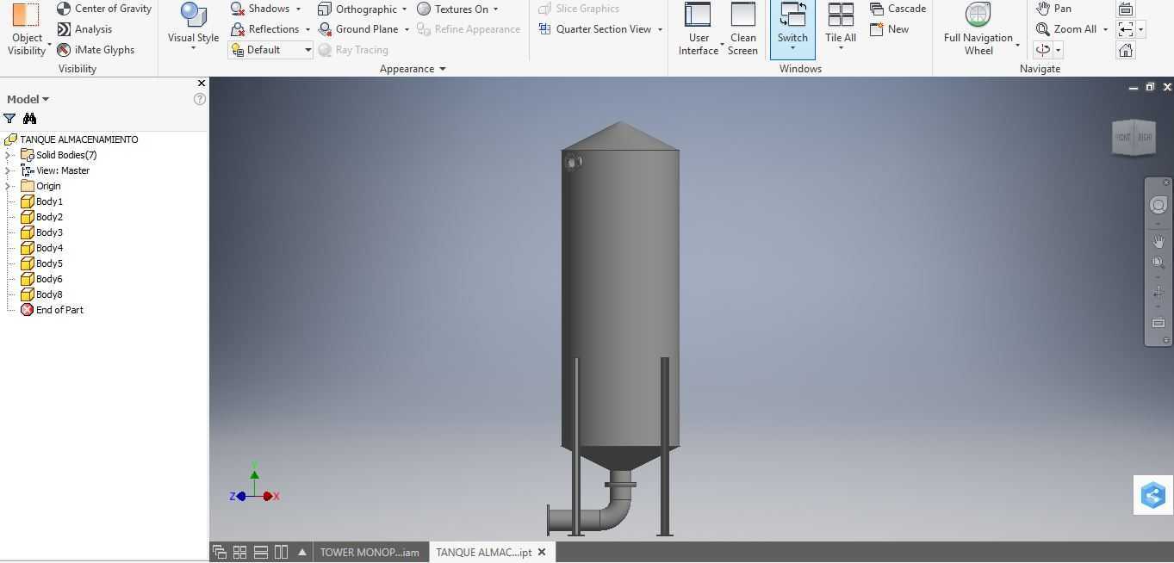Screen dimensions: 1174x563
Task: Select the Pan tool in ribbon
Action: click(x=1053, y=9)
